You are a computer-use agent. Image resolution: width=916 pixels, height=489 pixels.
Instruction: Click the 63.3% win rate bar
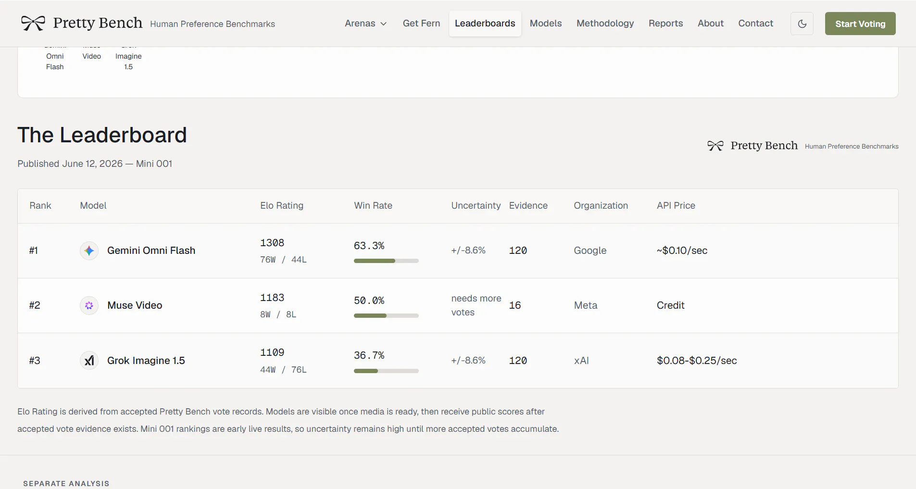[x=386, y=261]
